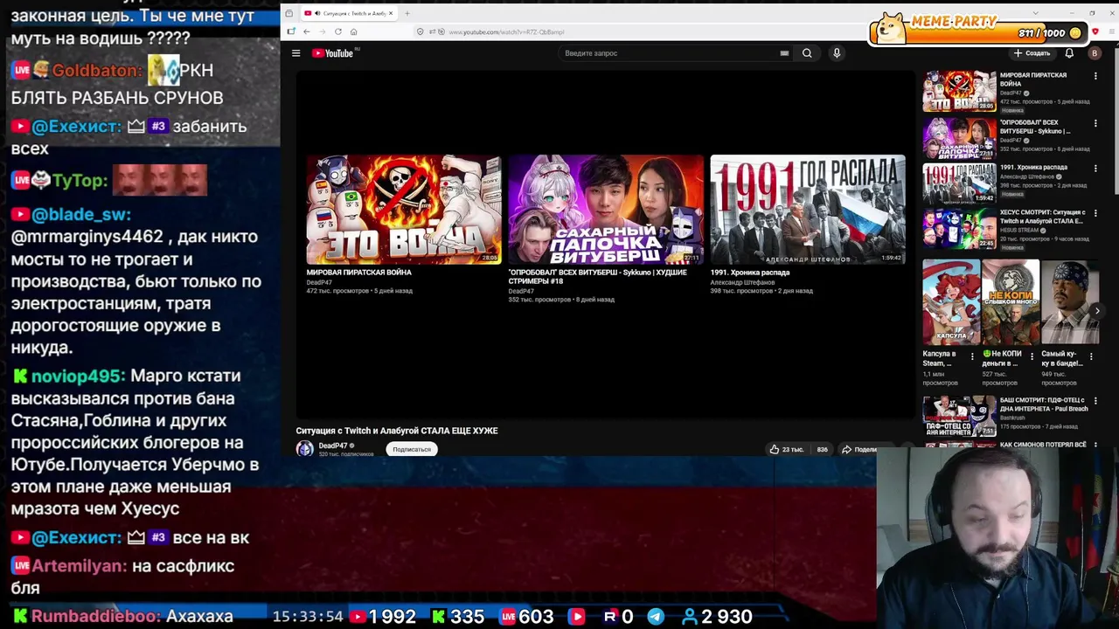Viewport: 1119px width, 629px height.
Task: Open options for ХЕСУС СМОТРИТ sidebar video
Action: (1095, 213)
